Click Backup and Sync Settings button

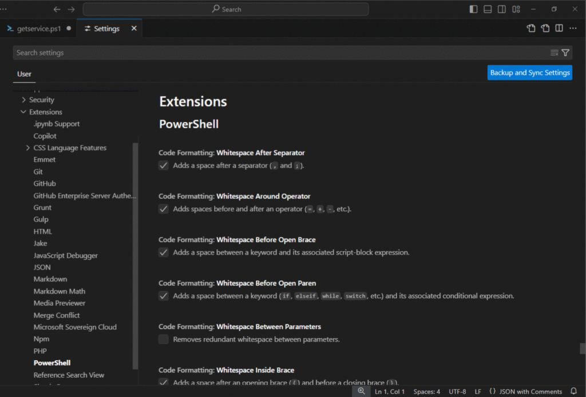529,73
